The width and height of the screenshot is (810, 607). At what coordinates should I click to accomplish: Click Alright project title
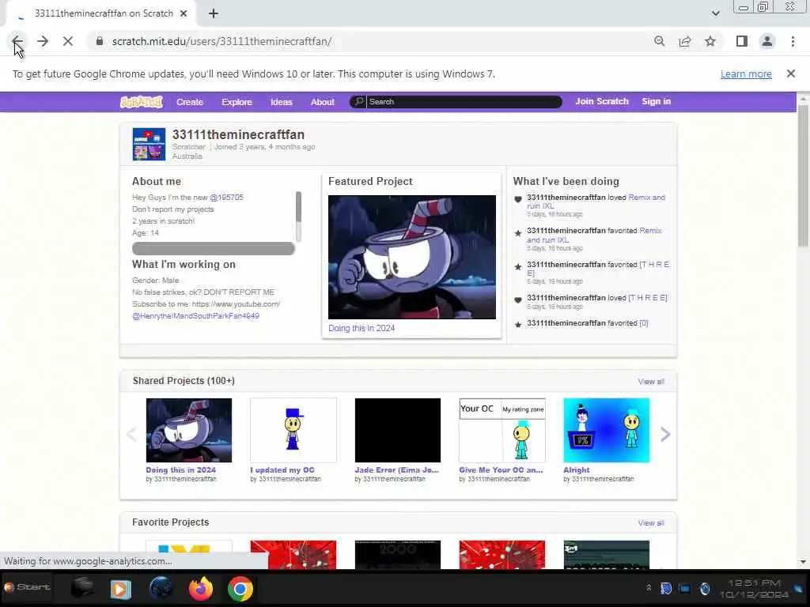(x=576, y=470)
